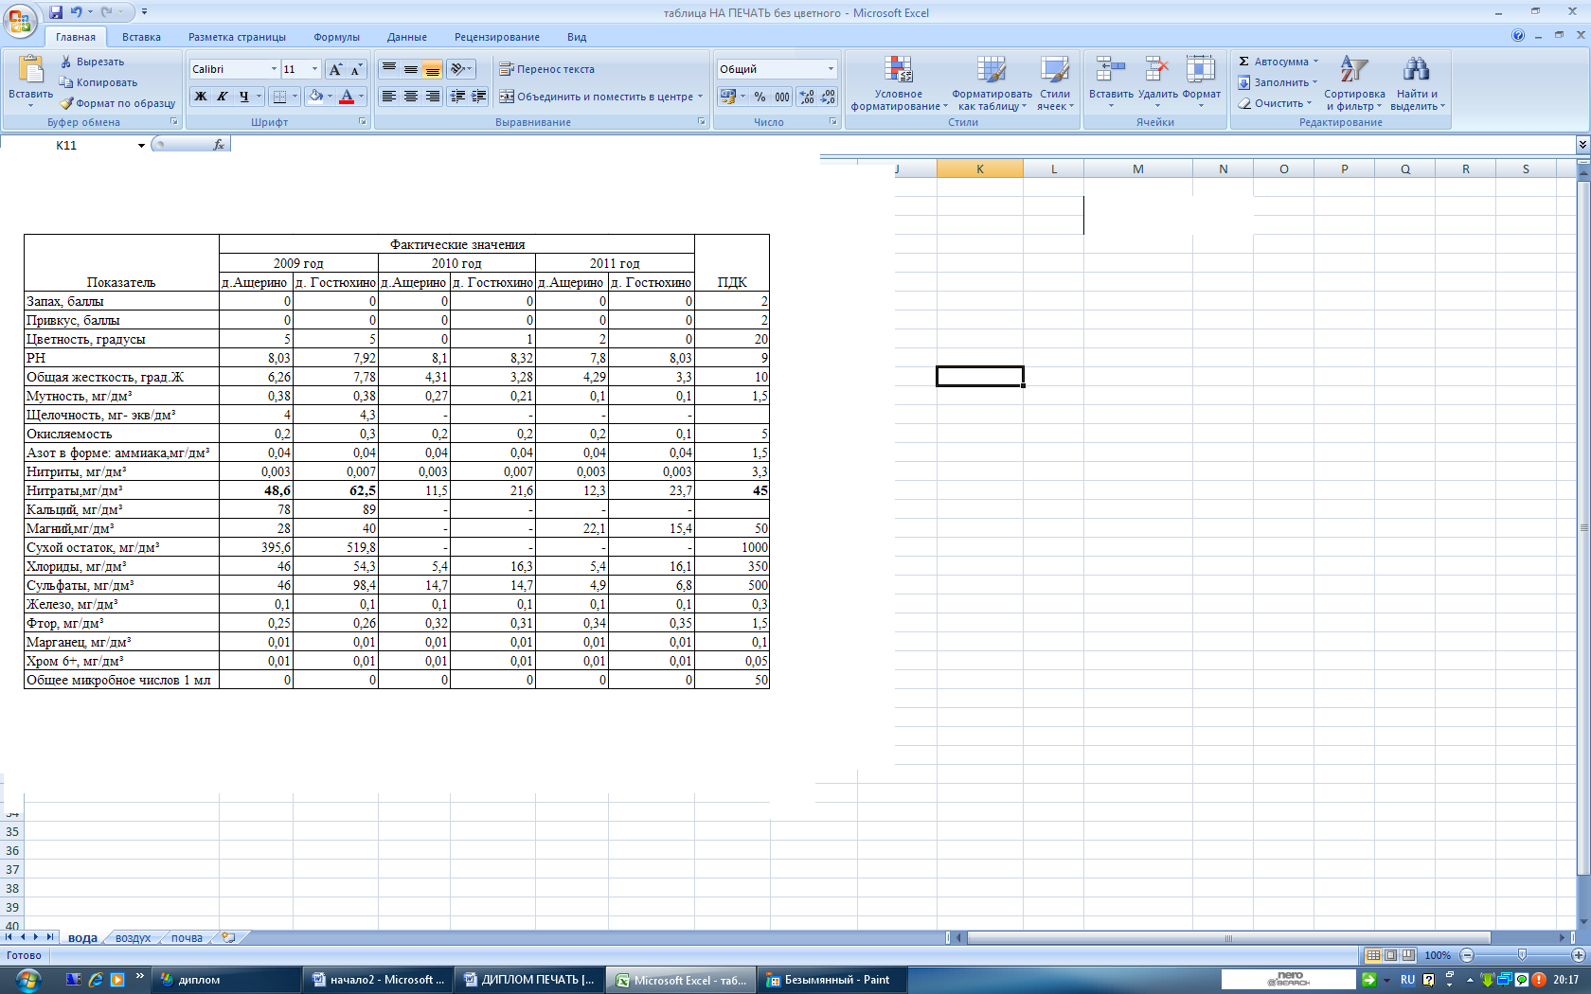Click the Cut (Вырезать) scissors icon
Screen dimensions: 1591x994
pos(66,62)
